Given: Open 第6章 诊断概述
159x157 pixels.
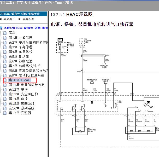Looking at the screenshot, I should tap(20, 61).
